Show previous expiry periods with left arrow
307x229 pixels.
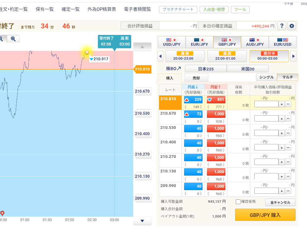(x=161, y=56)
